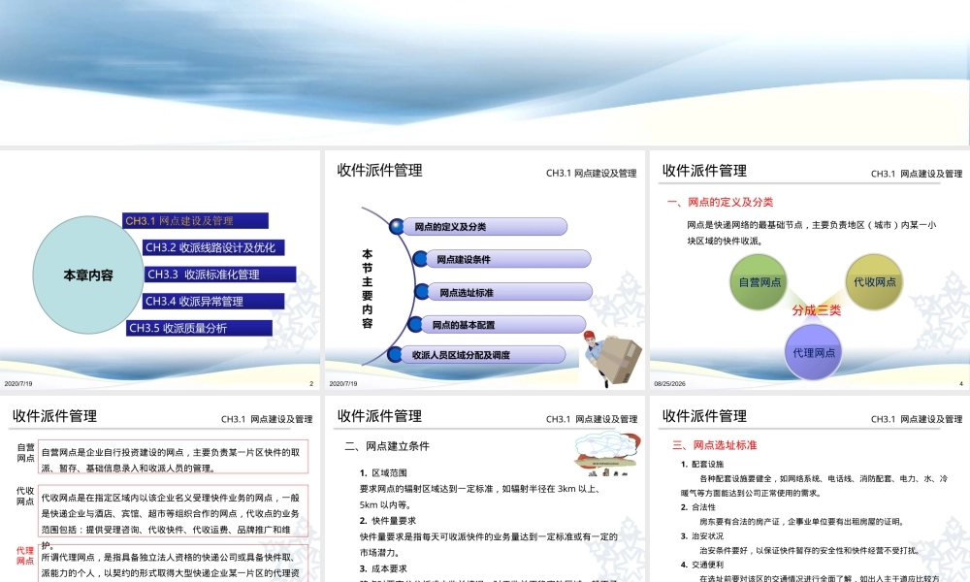Open the slide headed 三、网点选址标准
Viewport: 970px width, 582px height.
[810, 489]
